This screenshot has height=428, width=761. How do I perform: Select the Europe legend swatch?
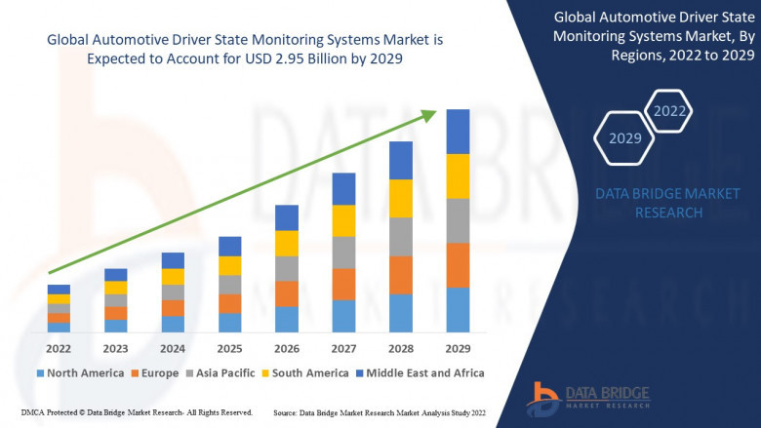click(x=137, y=373)
